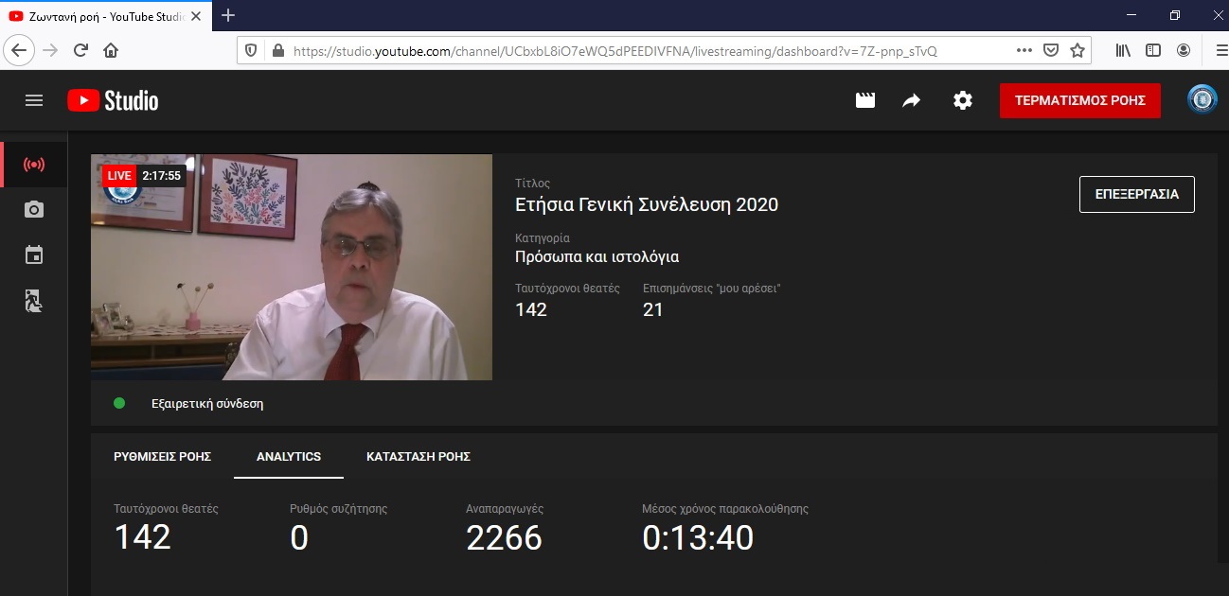The image size is (1229, 596).
Task: Select the ANALYTICS tab
Action: (x=289, y=457)
